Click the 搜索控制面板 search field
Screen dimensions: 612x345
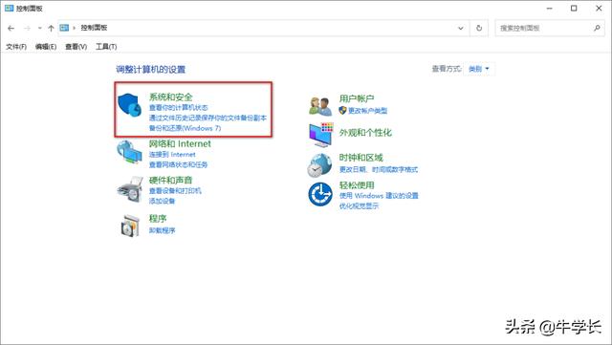[x=550, y=28]
